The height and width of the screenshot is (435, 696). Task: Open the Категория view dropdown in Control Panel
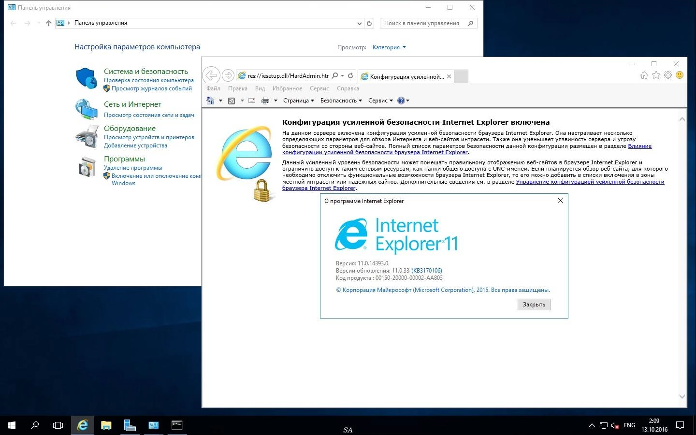(389, 47)
